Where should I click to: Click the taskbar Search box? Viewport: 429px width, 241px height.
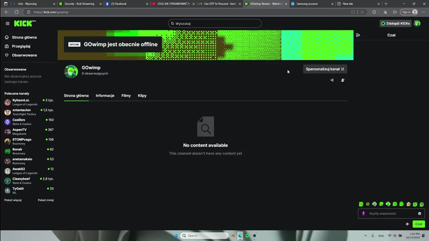click(204, 236)
